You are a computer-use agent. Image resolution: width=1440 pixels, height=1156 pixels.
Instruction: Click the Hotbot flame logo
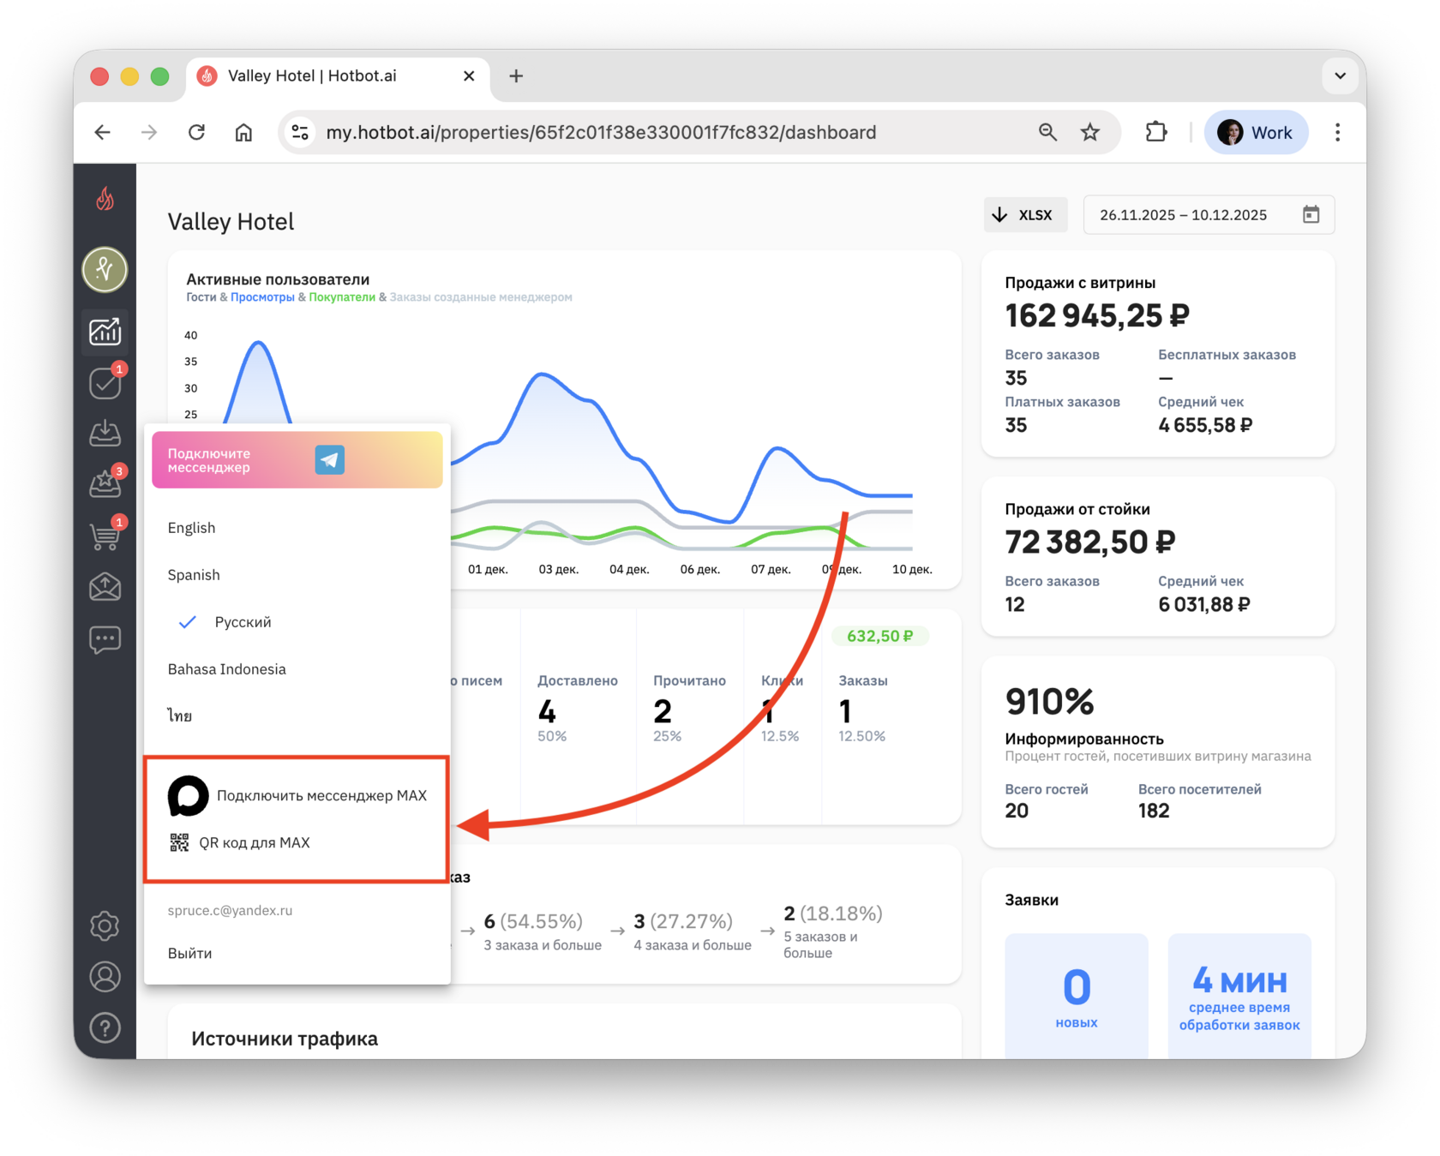coord(105,199)
